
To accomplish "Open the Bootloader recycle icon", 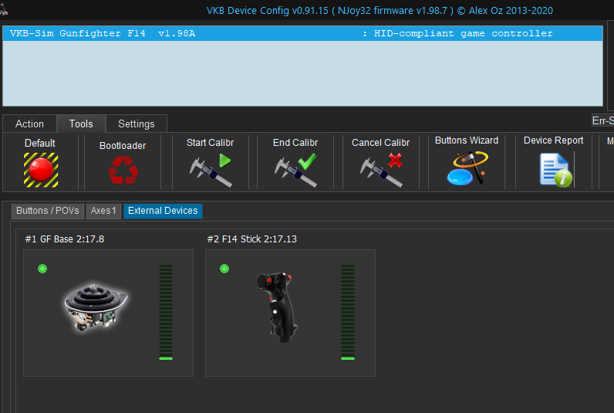I will coord(123,170).
